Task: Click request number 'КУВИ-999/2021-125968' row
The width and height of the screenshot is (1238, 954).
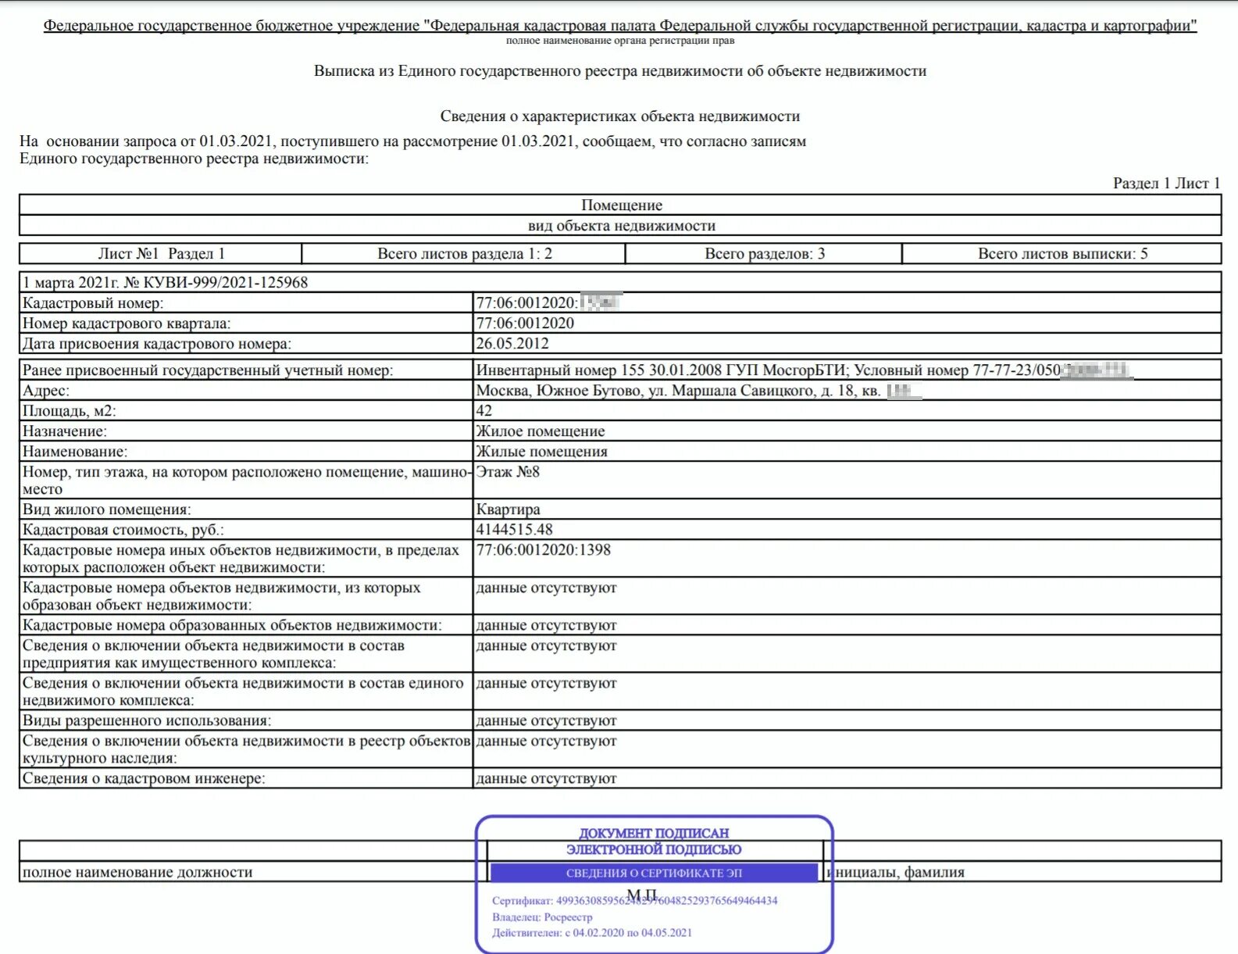Action: (x=621, y=282)
